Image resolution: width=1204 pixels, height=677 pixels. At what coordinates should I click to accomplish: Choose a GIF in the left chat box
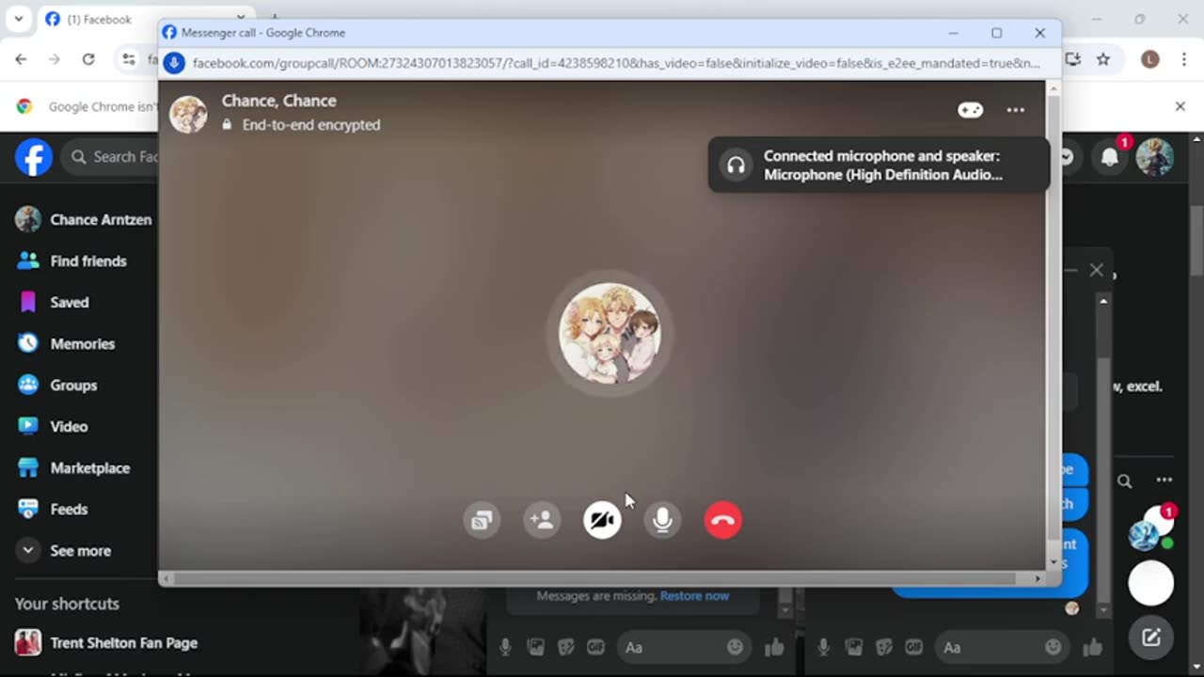click(595, 647)
